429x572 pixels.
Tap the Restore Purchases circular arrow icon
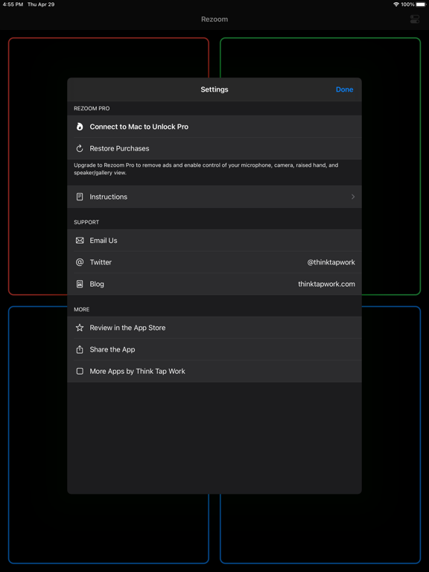tap(80, 148)
